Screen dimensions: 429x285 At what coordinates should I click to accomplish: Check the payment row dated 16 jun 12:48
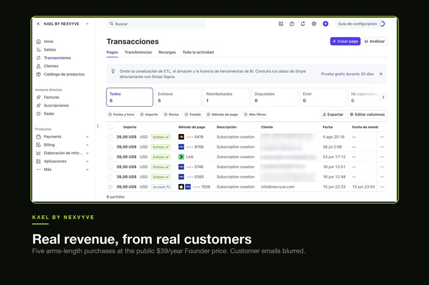(110, 177)
